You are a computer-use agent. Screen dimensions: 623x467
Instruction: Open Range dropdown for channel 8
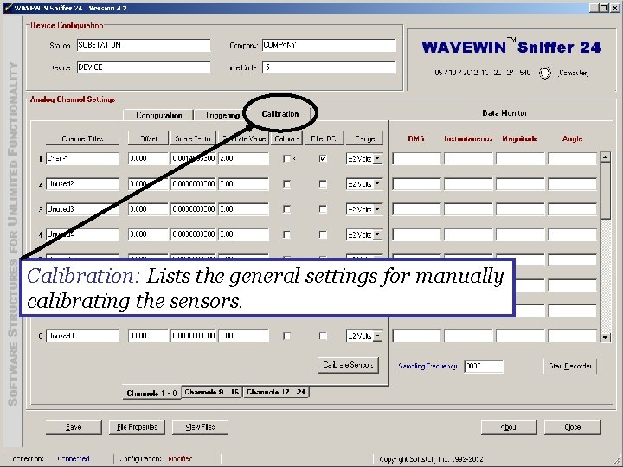(x=377, y=336)
